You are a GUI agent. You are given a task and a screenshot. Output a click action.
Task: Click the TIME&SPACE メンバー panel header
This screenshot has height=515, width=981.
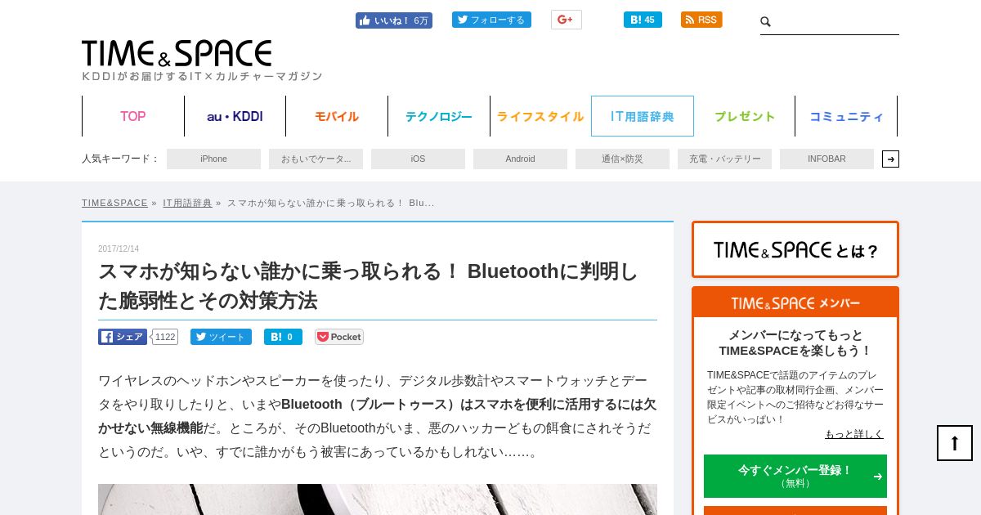coord(795,302)
